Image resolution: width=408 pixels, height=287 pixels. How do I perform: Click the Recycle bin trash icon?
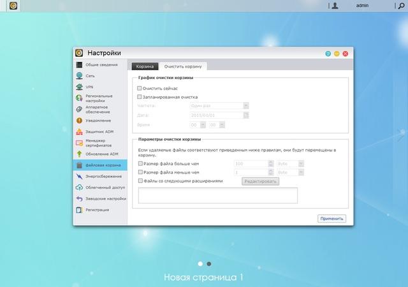click(x=79, y=165)
